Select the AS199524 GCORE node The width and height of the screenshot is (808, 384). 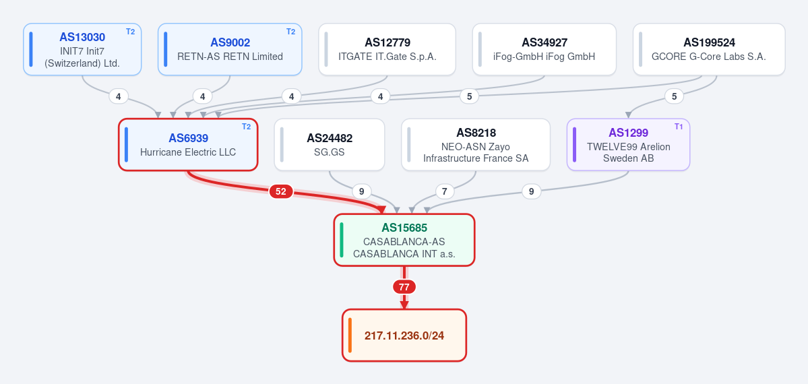(x=709, y=49)
